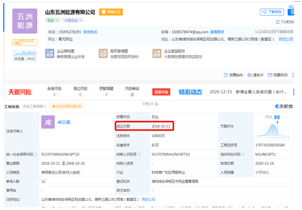Click the 工商信息 section heading
This screenshot has width=302, height=210.
pyautogui.click(x=11, y=106)
